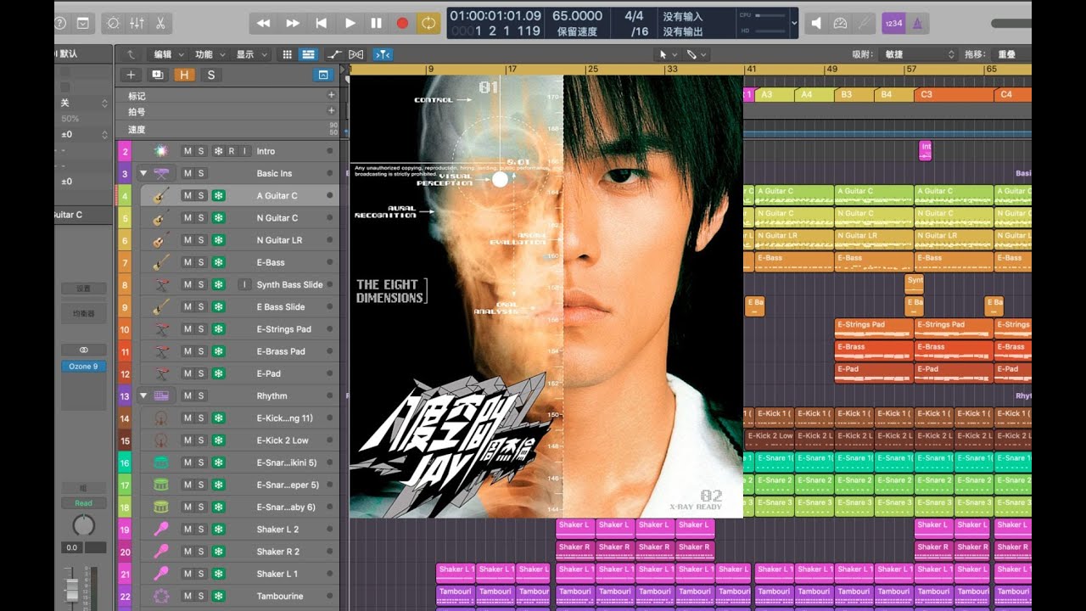1086x611 pixels.
Task: Collapse the Rhythm track stack
Action: click(x=143, y=395)
